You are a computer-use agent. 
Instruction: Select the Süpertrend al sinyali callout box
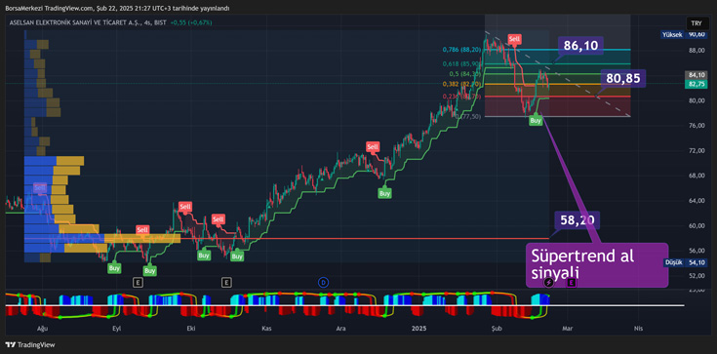pos(597,265)
